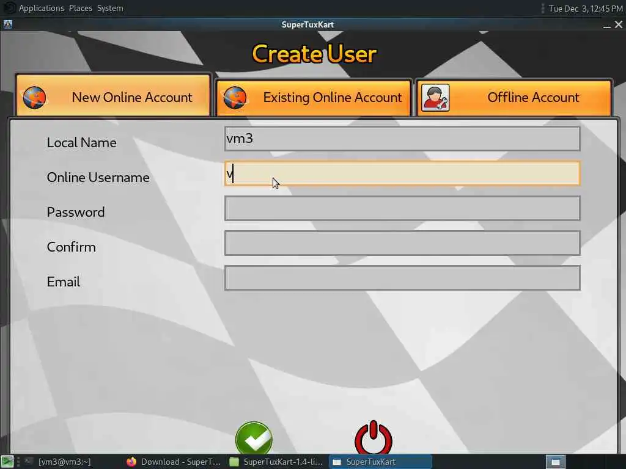Select the Email input field
Screen dimensions: 626x469
(402, 278)
